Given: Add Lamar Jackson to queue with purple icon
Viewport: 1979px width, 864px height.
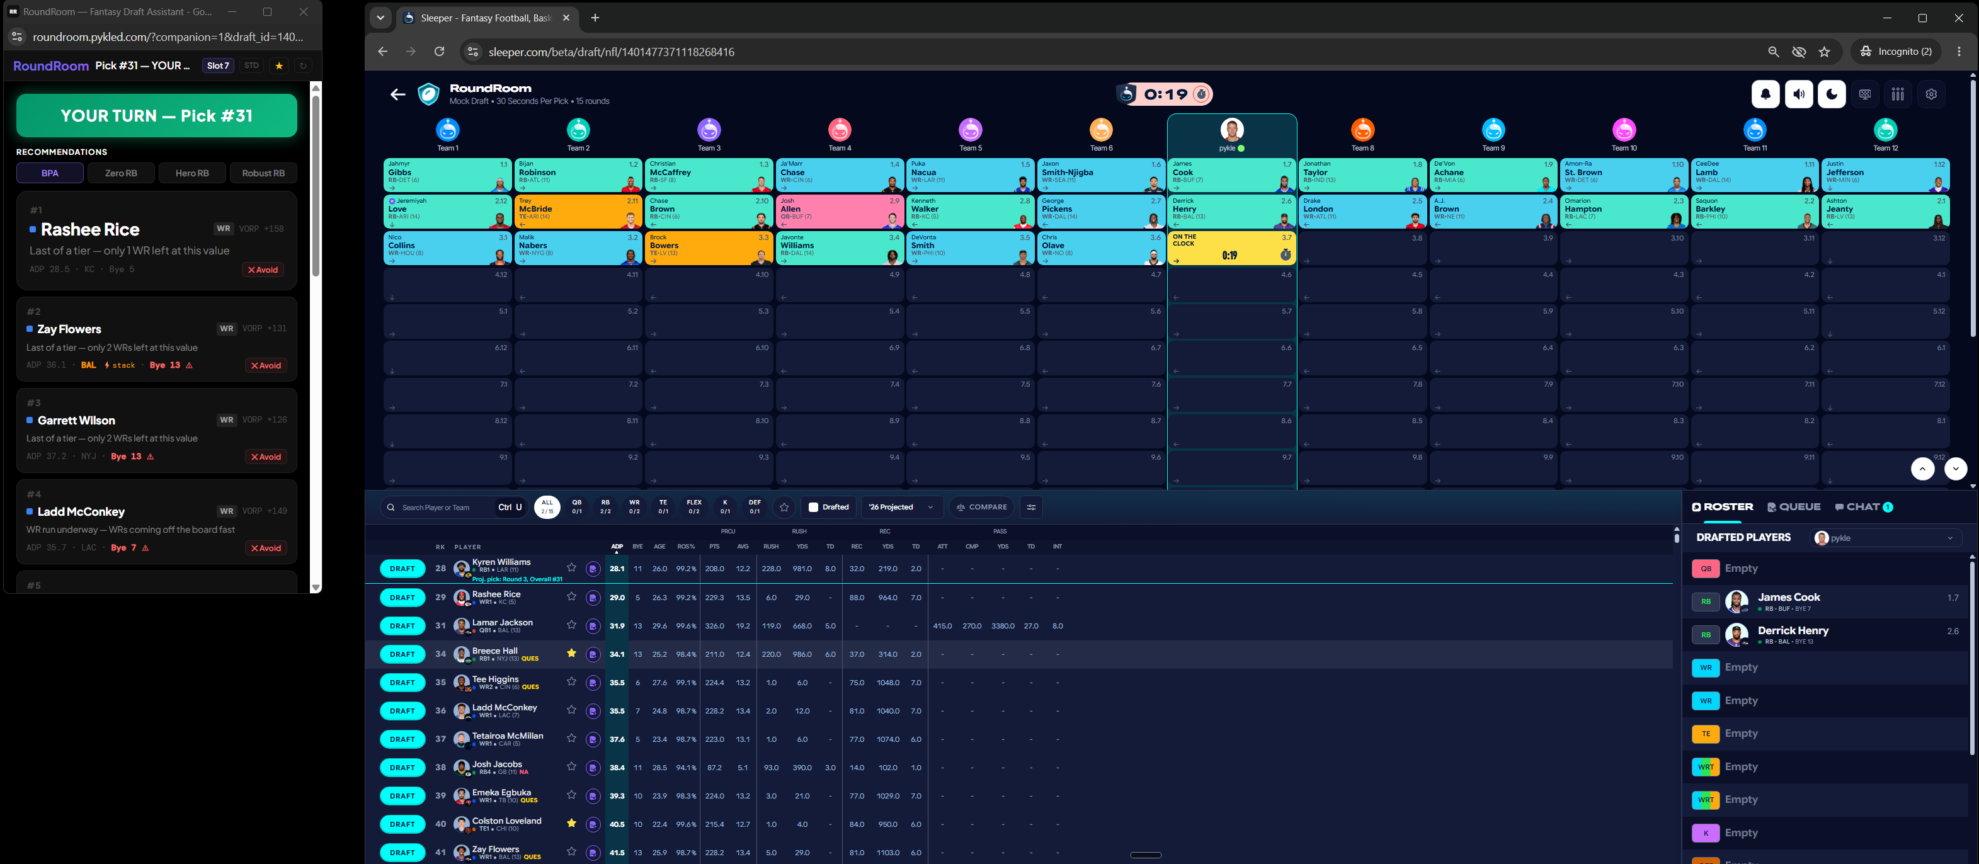Looking at the screenshot, I should (x=592, y=626).
